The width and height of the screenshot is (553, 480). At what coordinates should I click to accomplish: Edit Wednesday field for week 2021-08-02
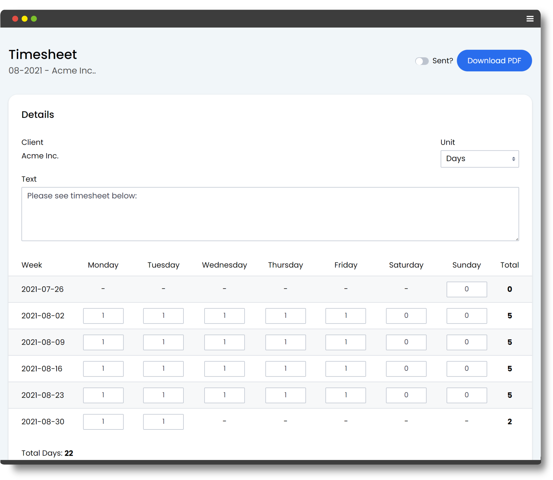[x=224, y=316]
